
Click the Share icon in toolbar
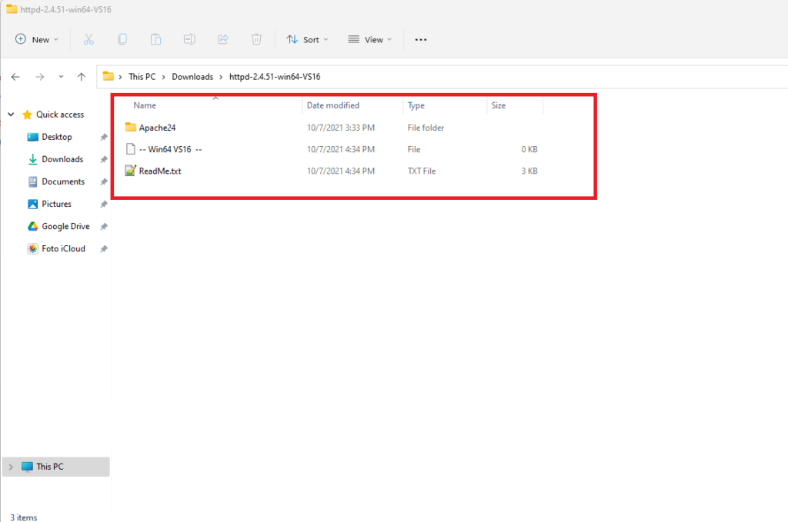(x=223, y=39)
